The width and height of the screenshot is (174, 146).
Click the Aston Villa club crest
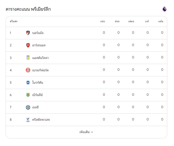28,58
